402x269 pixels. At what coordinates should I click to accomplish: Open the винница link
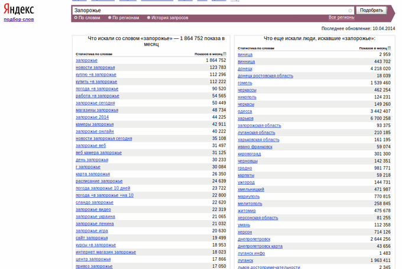[246, 62]
